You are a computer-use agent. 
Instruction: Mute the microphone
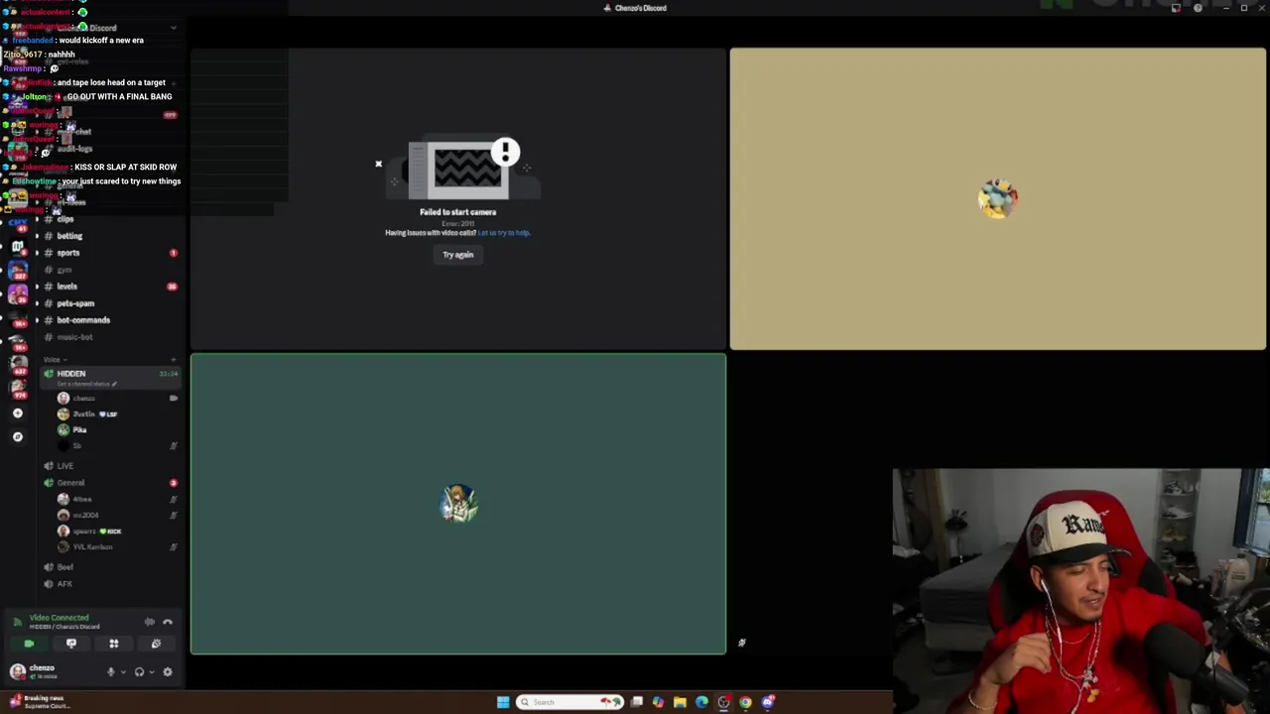(x=111, y=671)
